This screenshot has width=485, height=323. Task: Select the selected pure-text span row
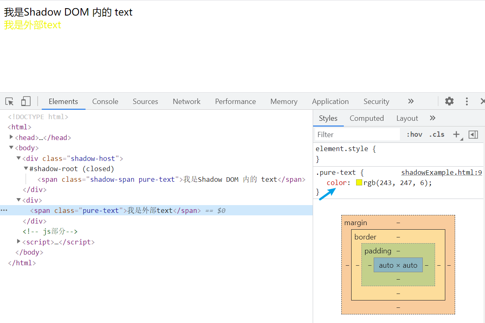click(x=156, y=210)
